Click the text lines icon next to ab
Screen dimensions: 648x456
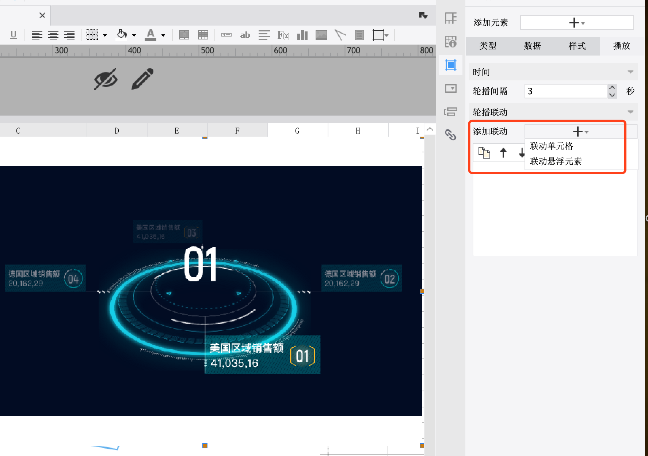click(264, 35)
